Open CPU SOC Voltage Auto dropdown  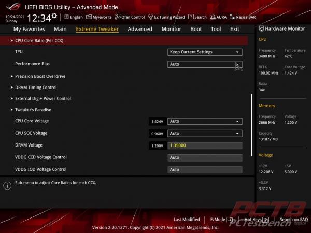coord(205,134)
